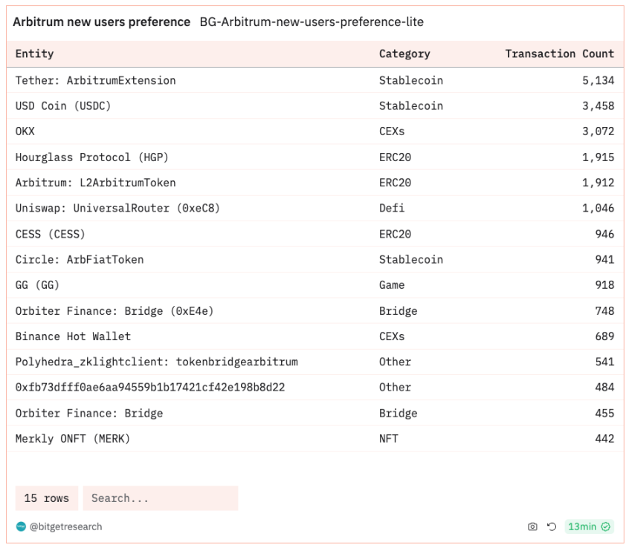629x548 pixels.
Task: Sort by the Category column header
Action: [x=404, y=53]
